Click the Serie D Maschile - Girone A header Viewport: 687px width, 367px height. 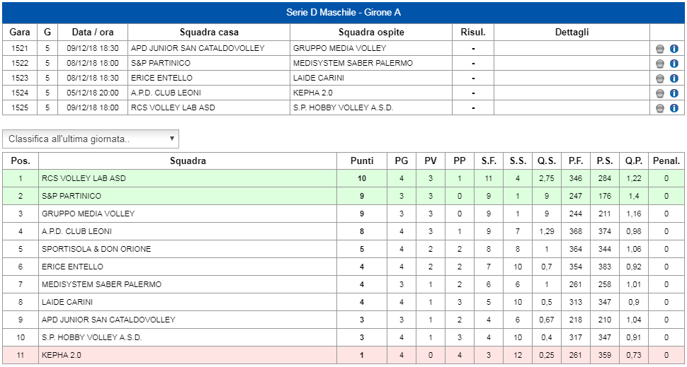coord(343,13)
